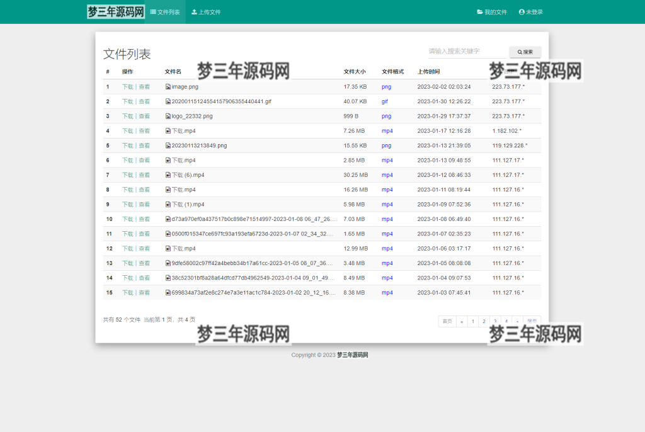Download row 8 file, 16.26 MB
Screen dimensions: 645x432
(127, 190)
